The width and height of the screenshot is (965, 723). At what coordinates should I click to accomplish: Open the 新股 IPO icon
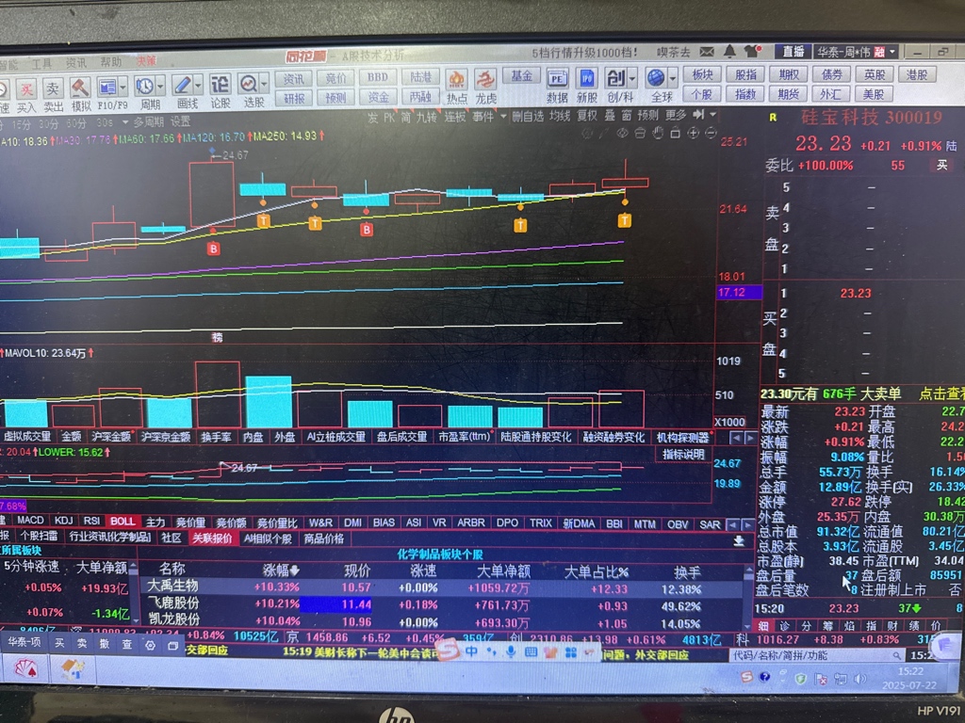coord(586,79)
